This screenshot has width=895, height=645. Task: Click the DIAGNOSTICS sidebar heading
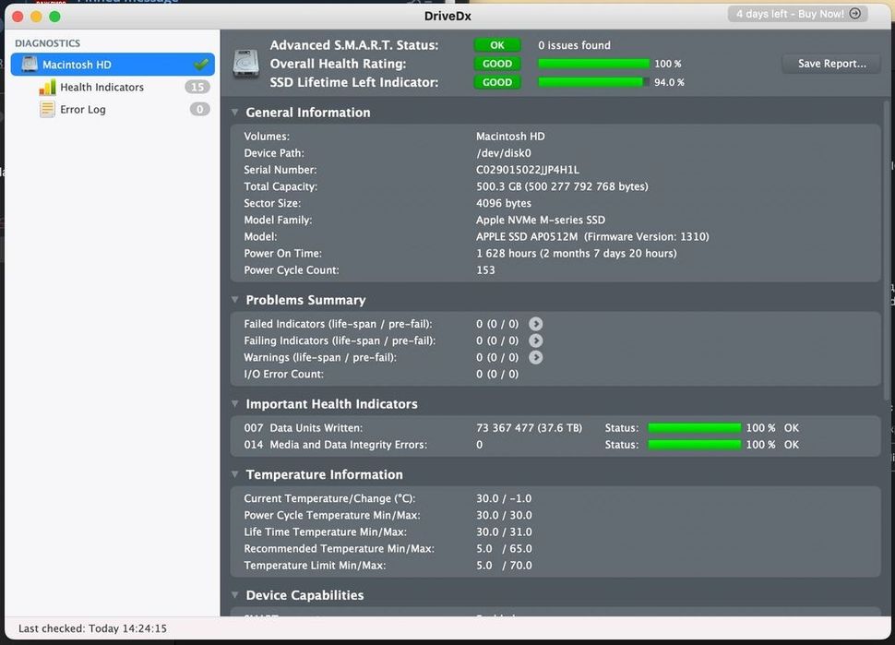point(47,43)
